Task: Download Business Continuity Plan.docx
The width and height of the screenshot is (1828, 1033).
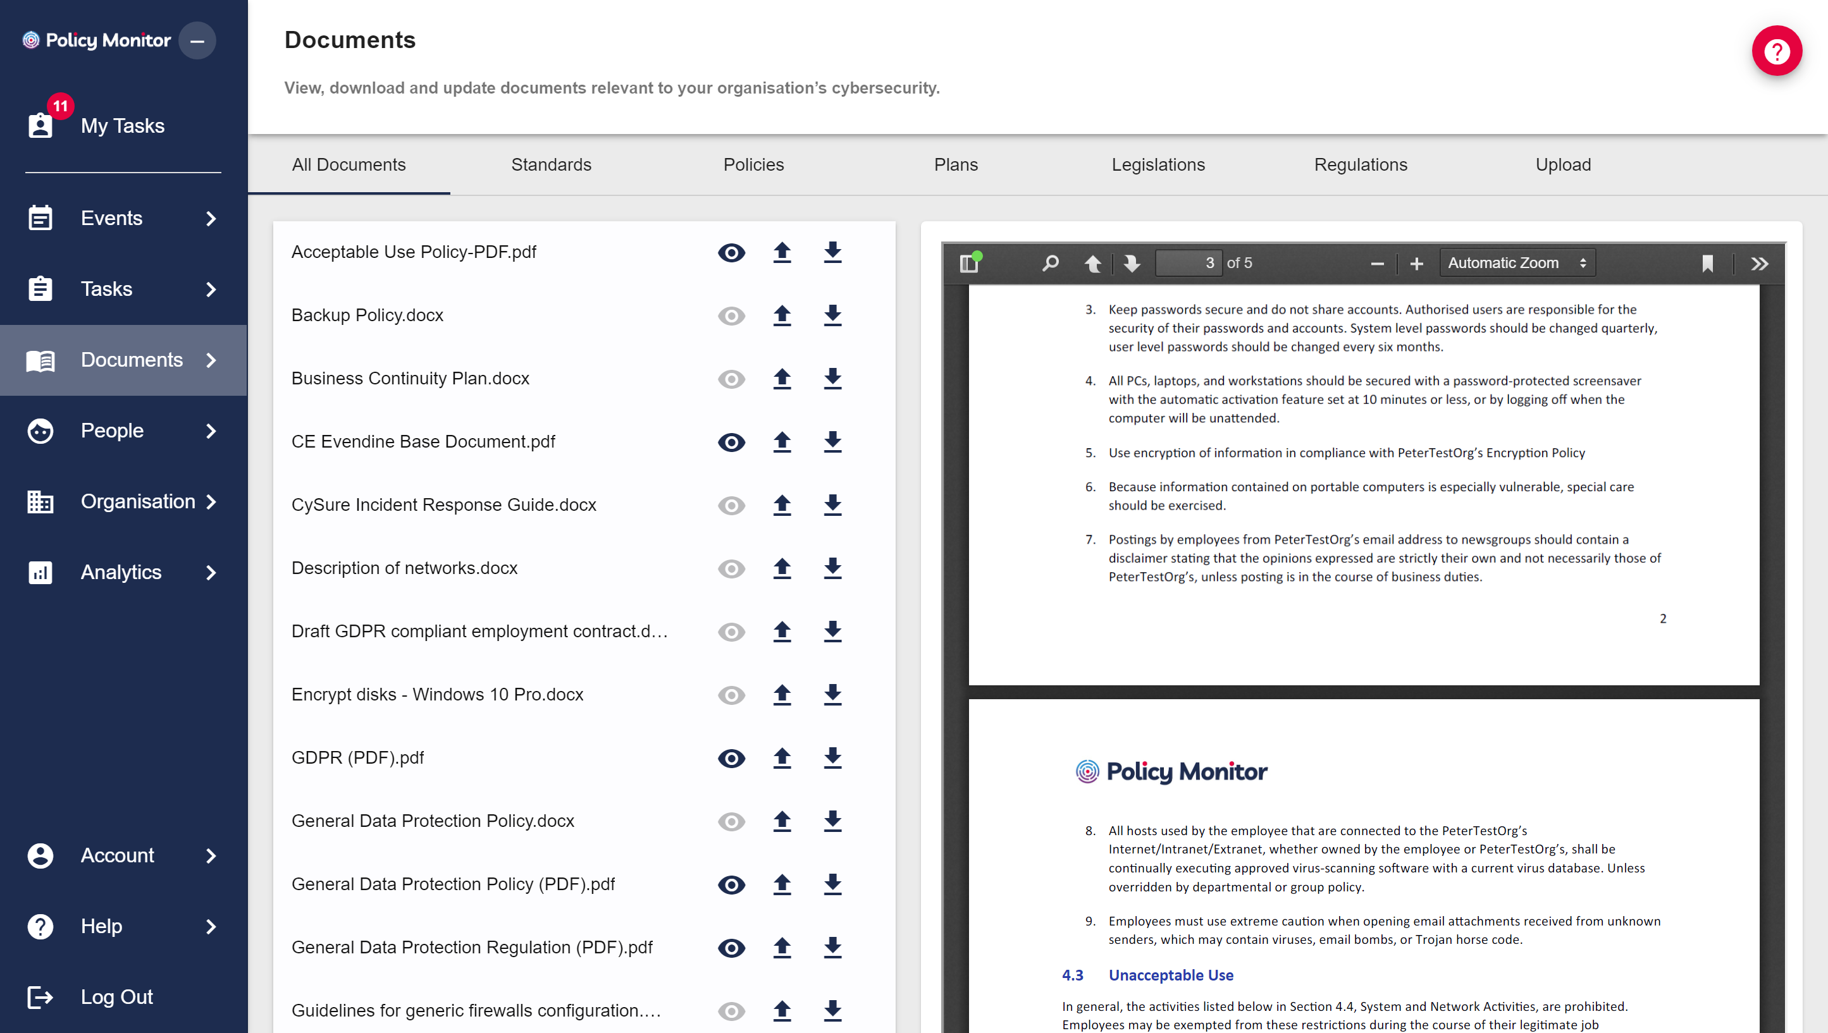Action: 832,378
